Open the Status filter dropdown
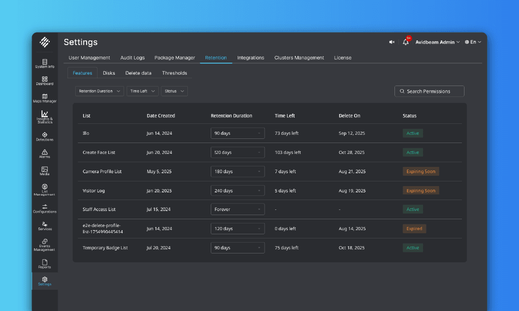The width and height of the screenshot is (519, 311). coord(174,91)
